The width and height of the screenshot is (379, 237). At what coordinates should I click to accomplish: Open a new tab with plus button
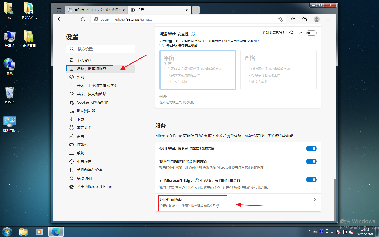(x=196, y=10)
